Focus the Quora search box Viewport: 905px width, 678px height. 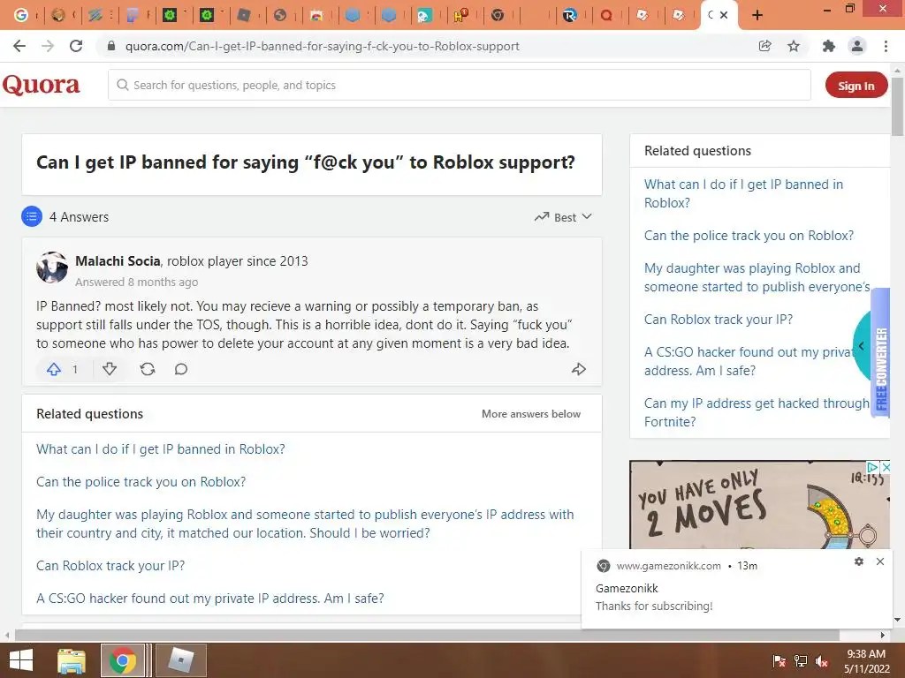click(x=460, y=86)
